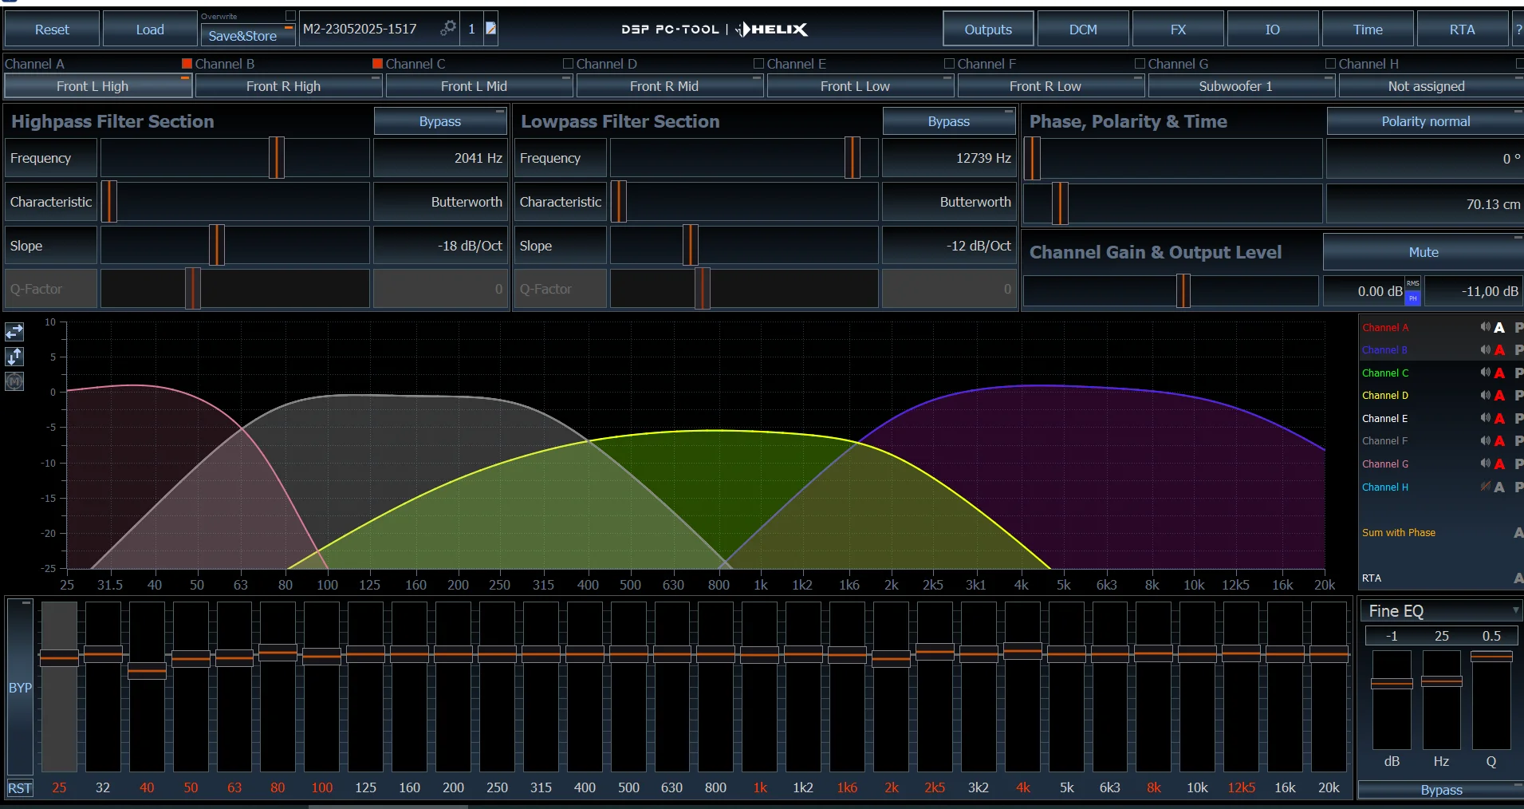
Task: Enable the Overwrite checkbox
Action: point(290,16)
